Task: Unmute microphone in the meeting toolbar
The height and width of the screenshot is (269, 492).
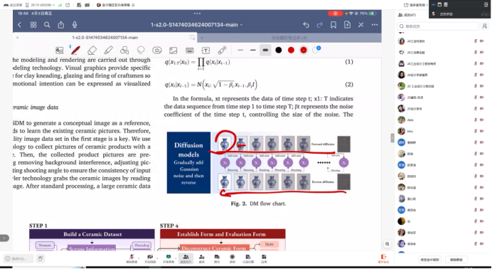Action: point(131,258)
